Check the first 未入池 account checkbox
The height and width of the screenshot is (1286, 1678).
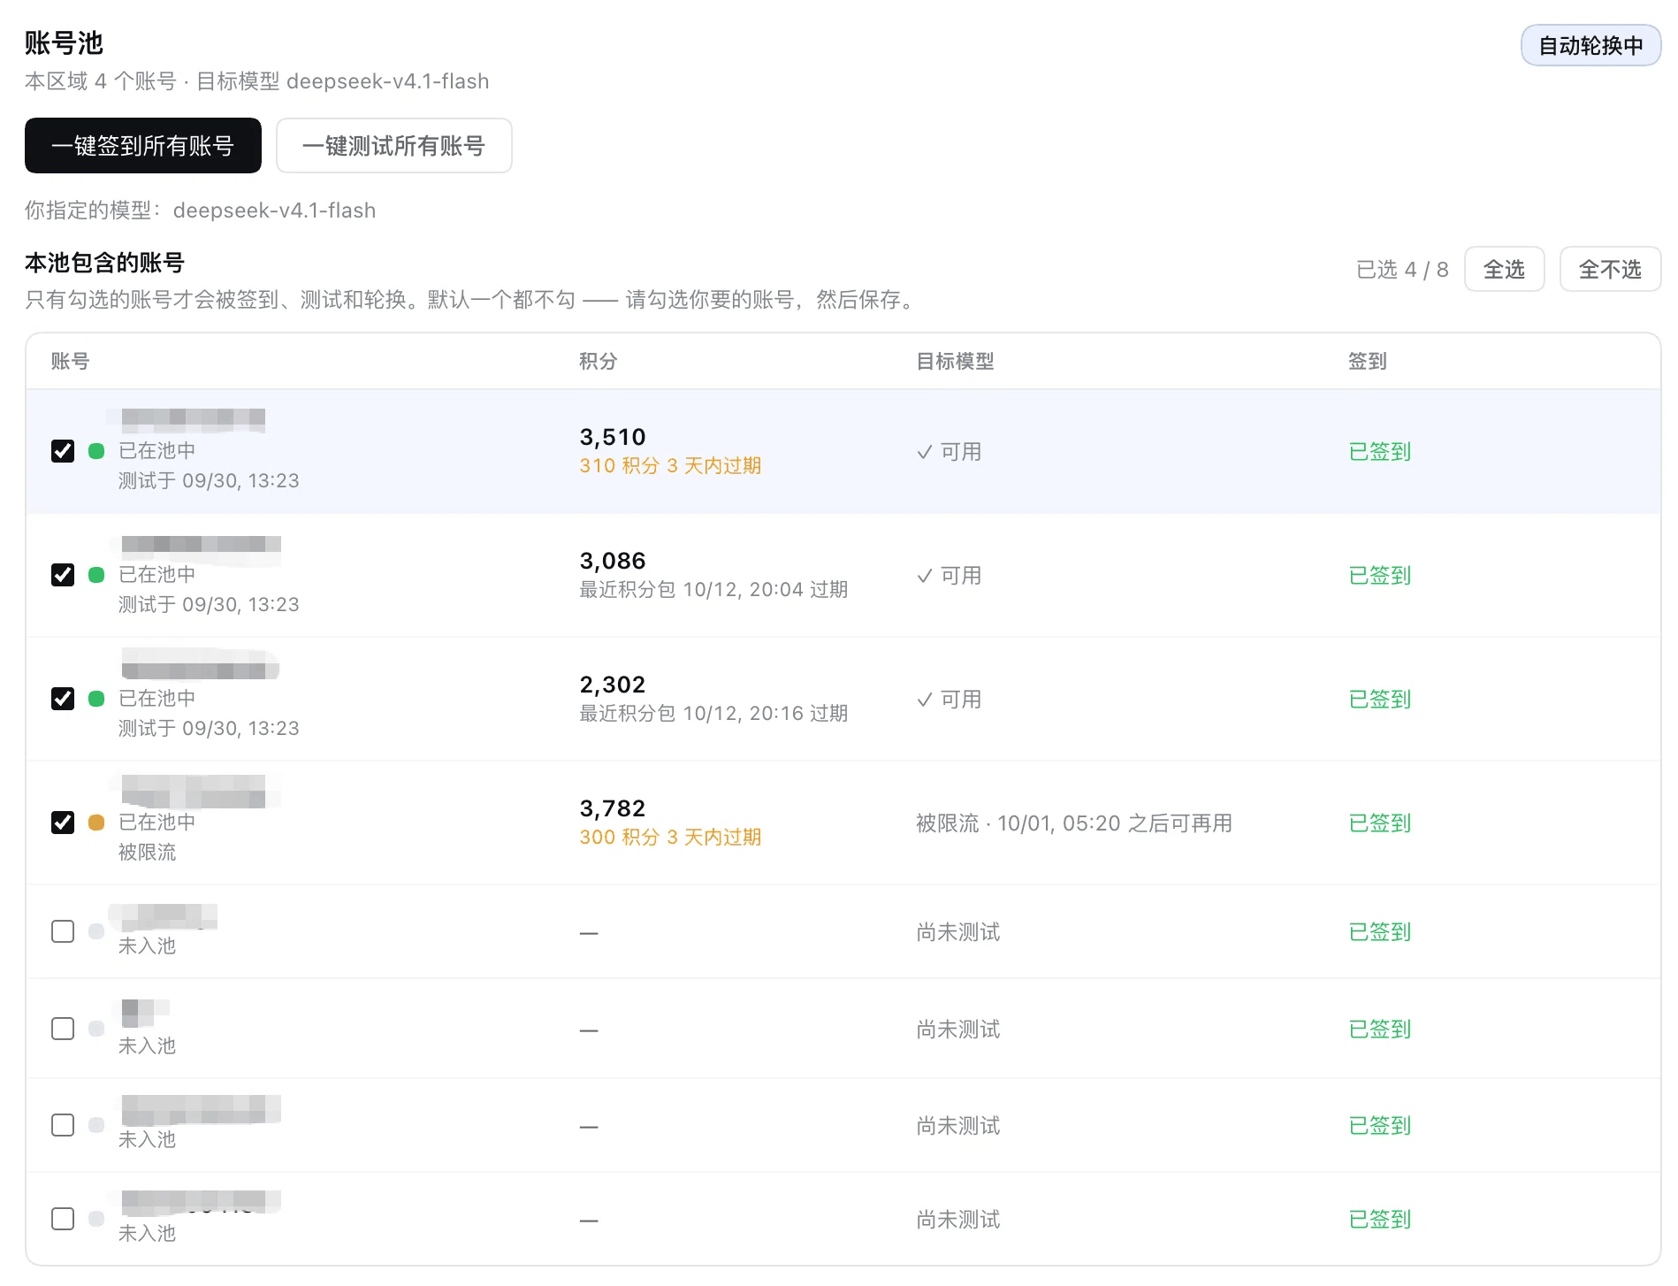coord(63,931)
